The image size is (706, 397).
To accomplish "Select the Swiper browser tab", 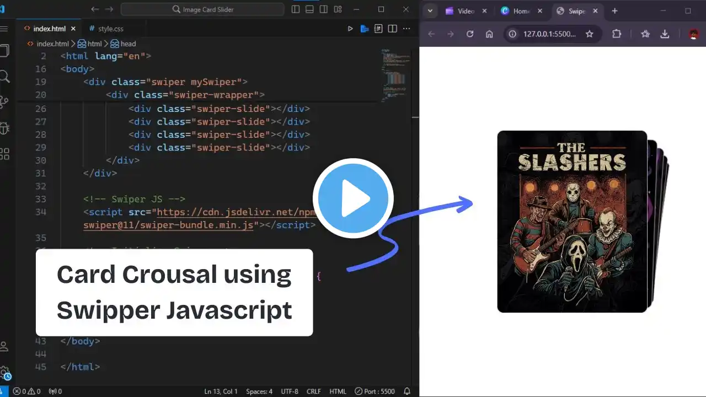I will (576, 11).
